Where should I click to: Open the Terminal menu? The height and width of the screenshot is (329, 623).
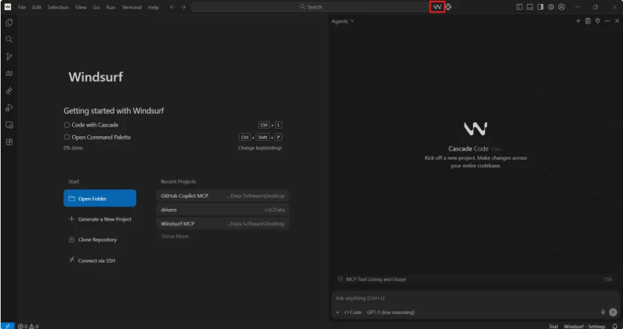click(132, 7)
